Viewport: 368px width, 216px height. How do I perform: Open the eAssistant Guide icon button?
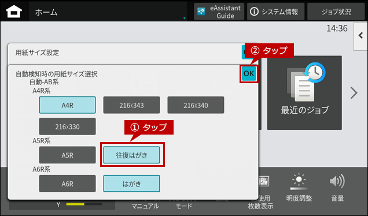[x=201, y=12]
